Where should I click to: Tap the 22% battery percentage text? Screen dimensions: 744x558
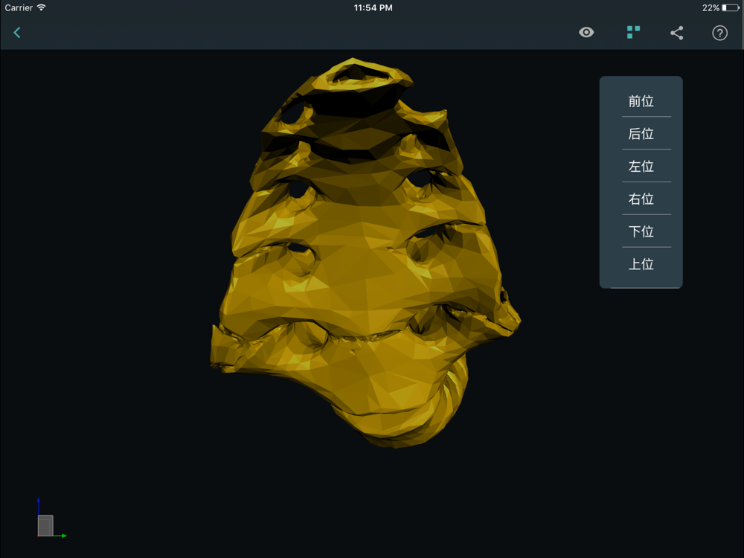pos(710,8)
